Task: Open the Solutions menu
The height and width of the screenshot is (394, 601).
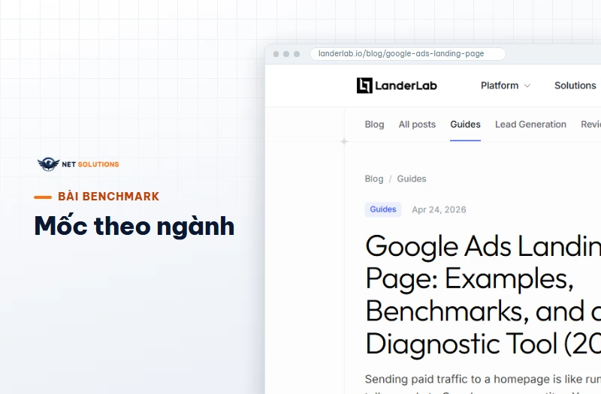Action: pyautogui.click(x=575, y=86)
